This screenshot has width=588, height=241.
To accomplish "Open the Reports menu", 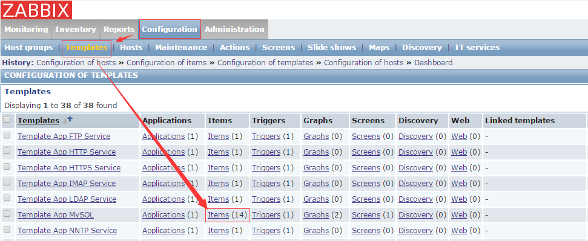I will coord(119,29).
